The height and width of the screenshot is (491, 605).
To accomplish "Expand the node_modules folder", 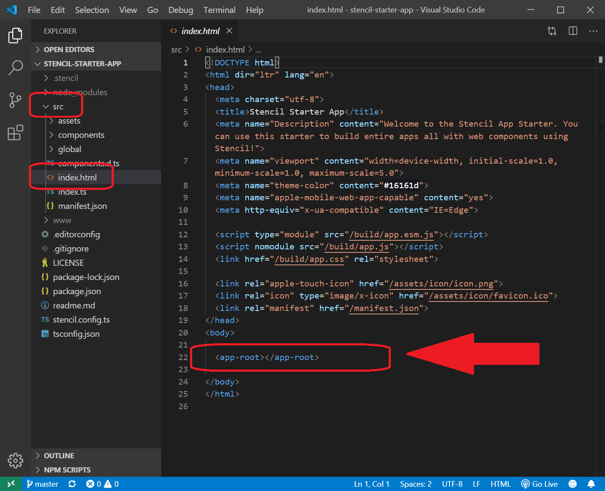I will pos(96,92).
